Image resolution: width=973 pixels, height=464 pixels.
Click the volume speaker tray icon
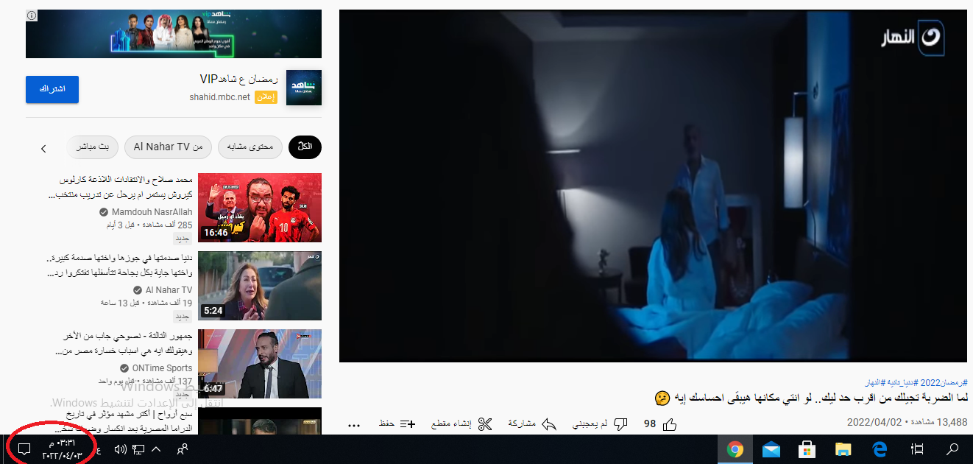click(121, 449)
